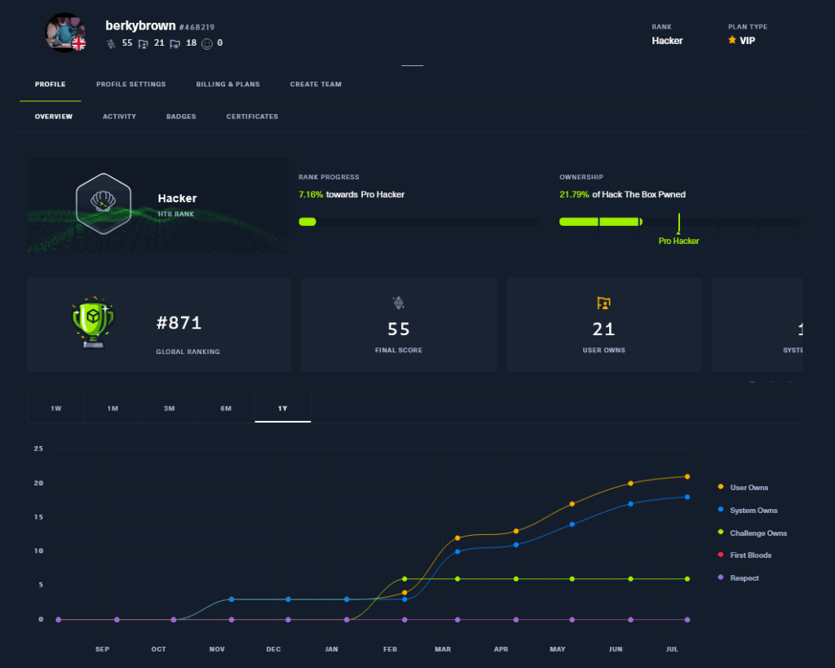Screen dimensions: 835x668
Task: Click the 7.16% rank progress value
Action: (x=311, y=194)
